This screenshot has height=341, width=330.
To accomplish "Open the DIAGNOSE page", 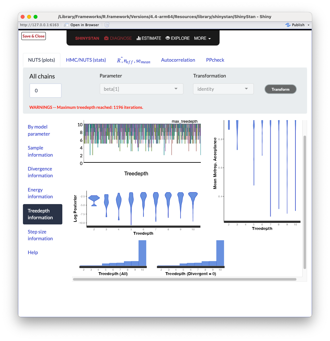I will (118, 38).
